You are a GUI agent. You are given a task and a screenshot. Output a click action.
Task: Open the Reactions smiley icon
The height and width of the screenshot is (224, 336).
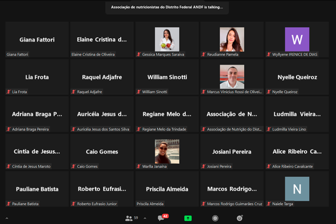(240, 218)
